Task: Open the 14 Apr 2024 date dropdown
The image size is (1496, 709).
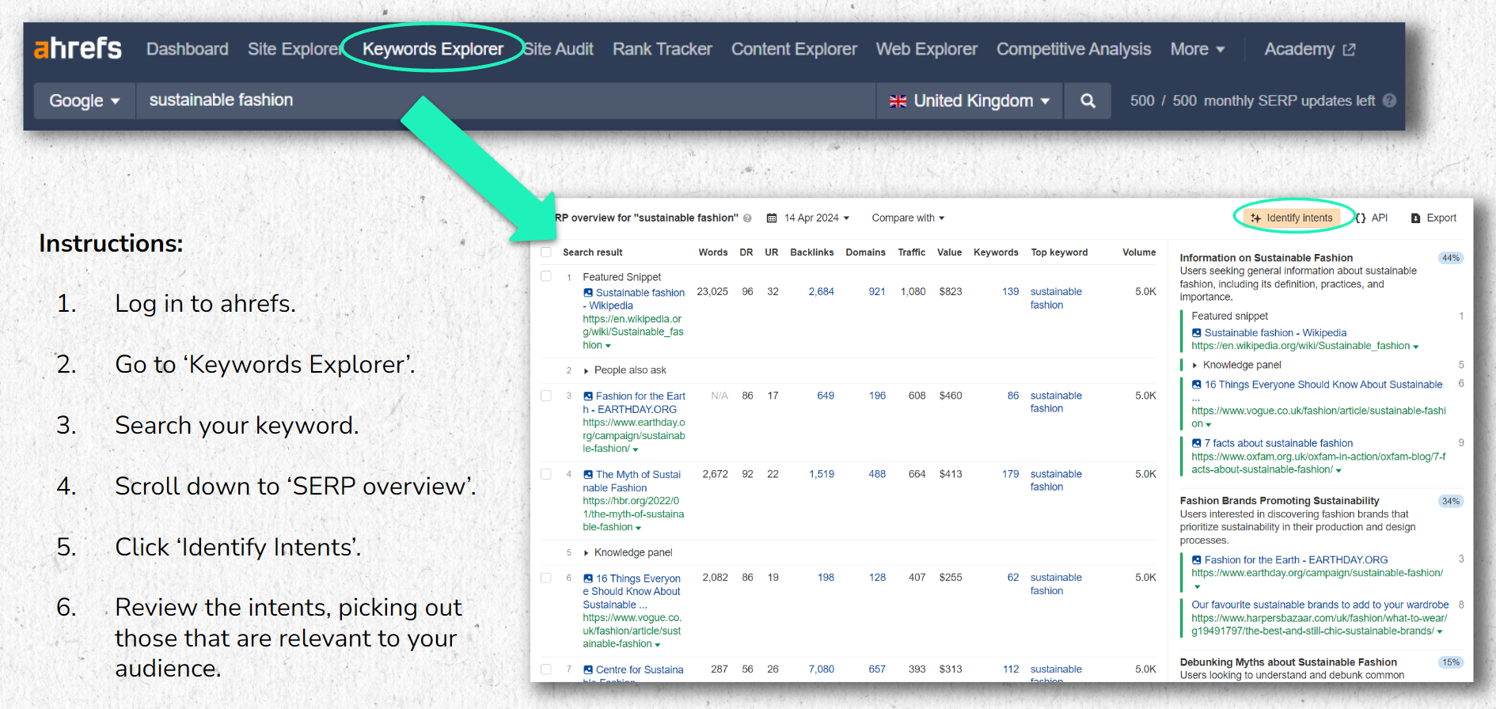Action: 808,218
